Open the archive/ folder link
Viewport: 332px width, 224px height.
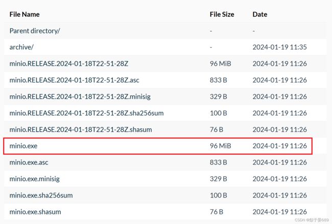[21, 47]
